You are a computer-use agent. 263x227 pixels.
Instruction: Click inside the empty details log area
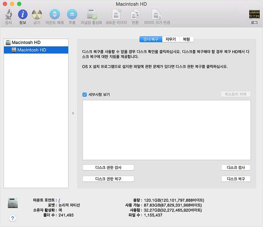(x=167, y=130)
